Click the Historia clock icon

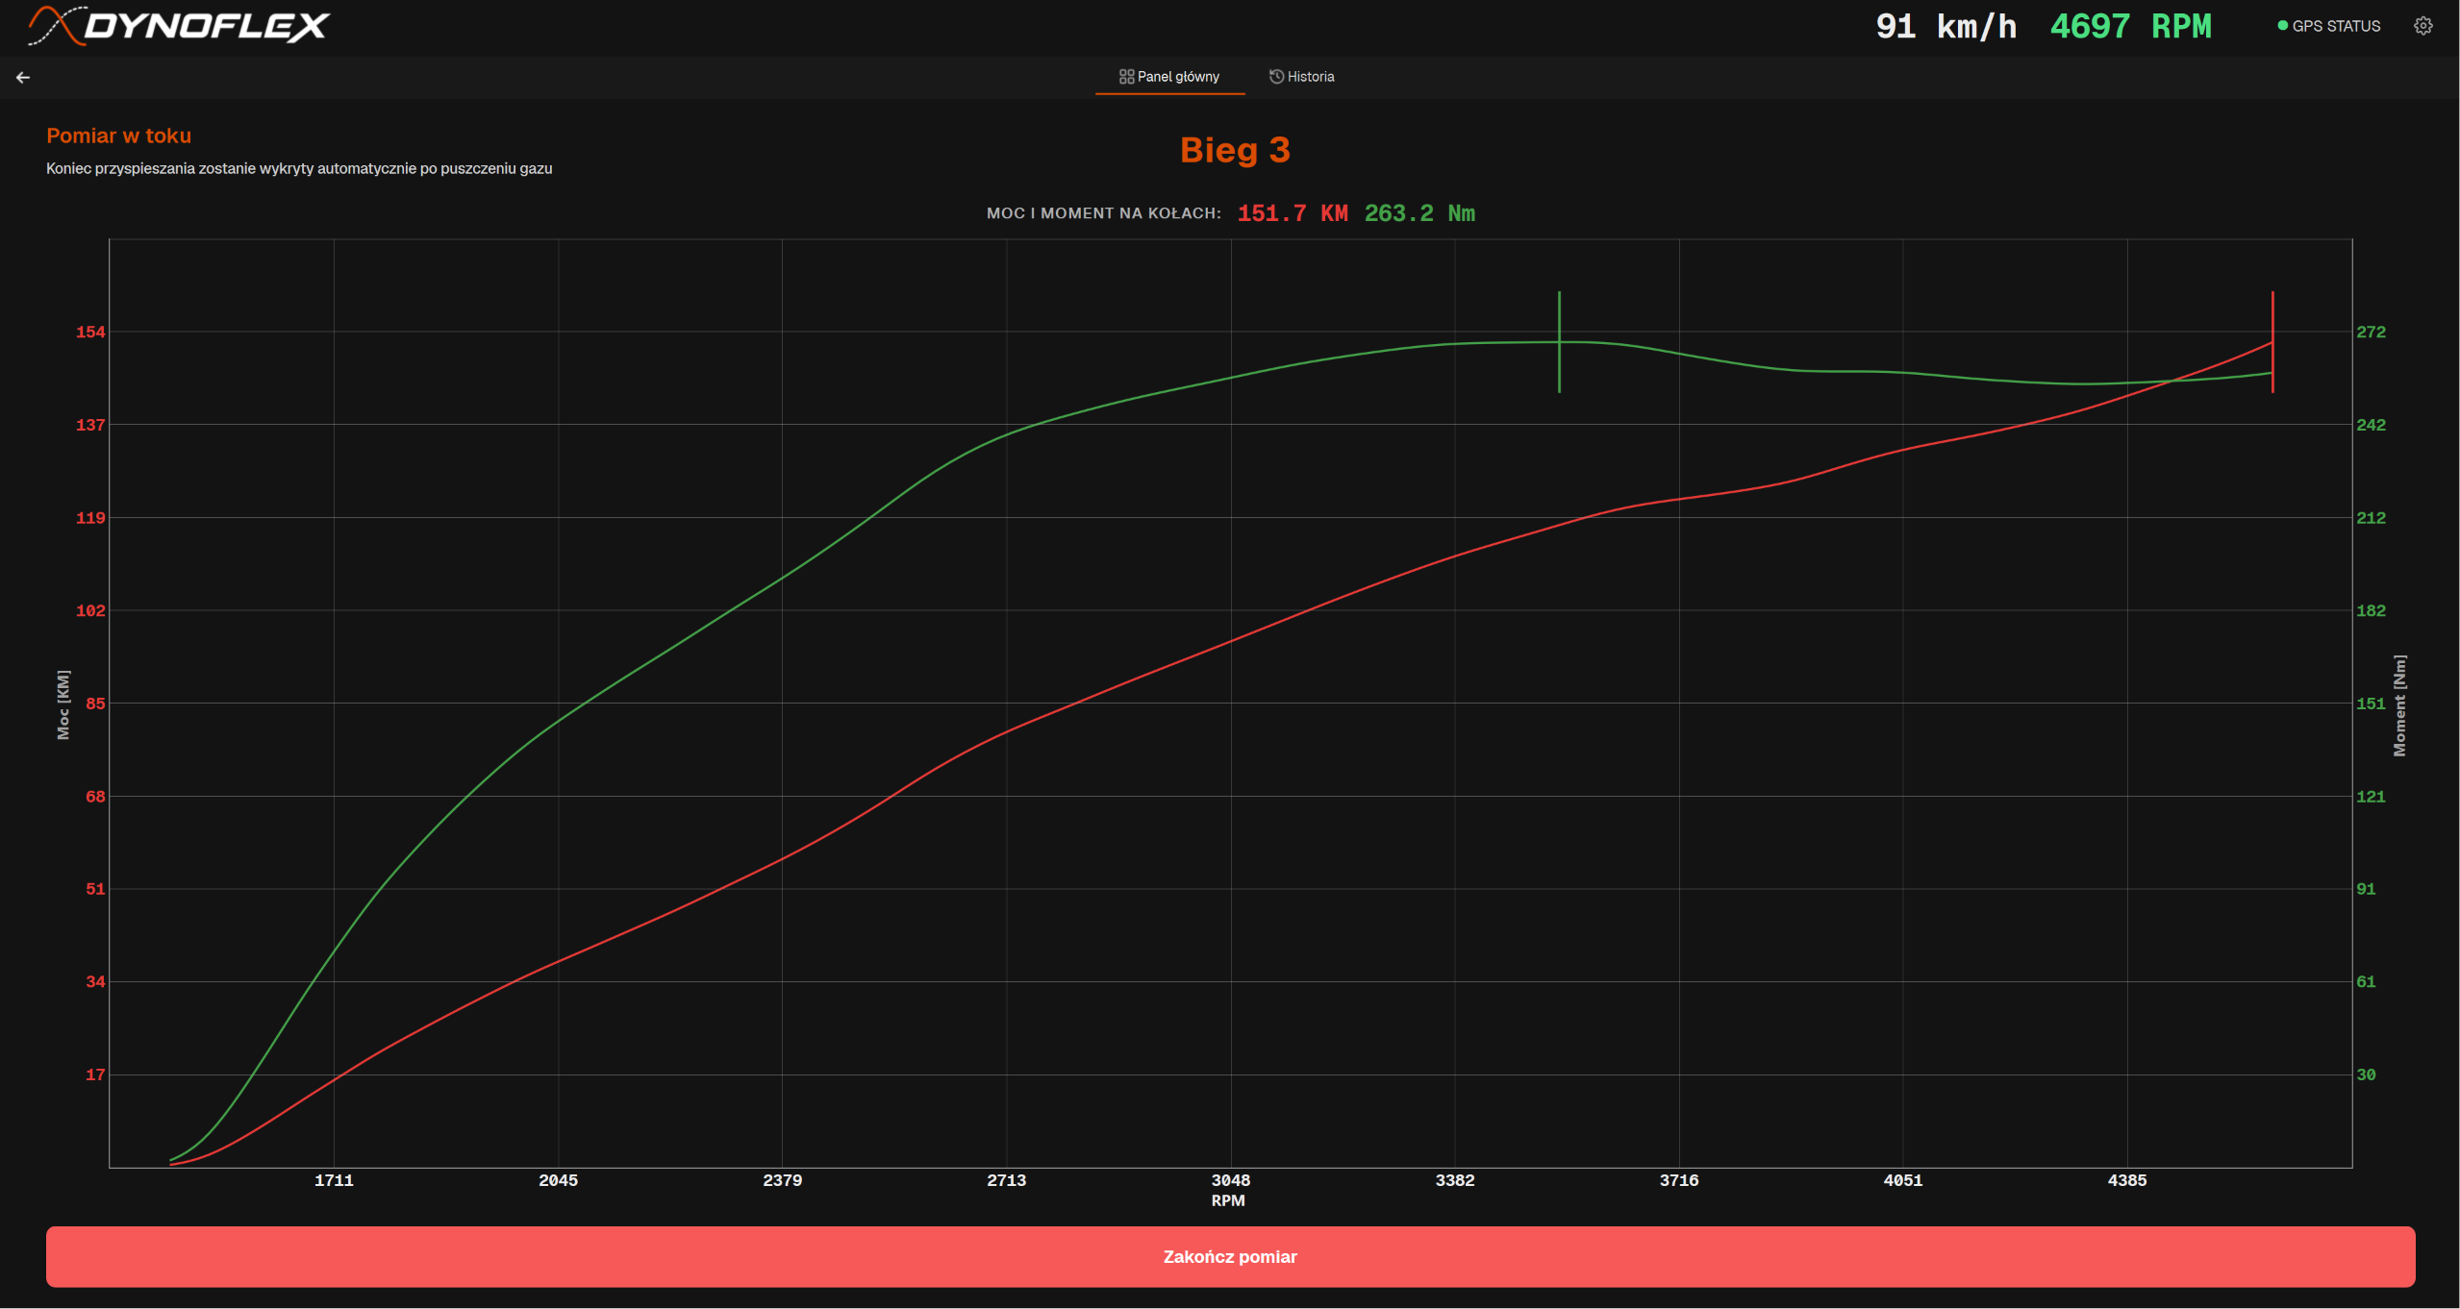[x=1276, y=77]
